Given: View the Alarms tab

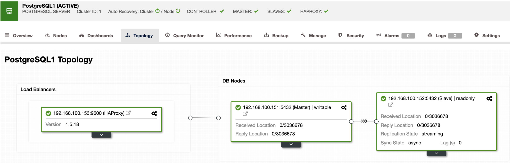Looking at the screenshot, I should coord(395,35).
